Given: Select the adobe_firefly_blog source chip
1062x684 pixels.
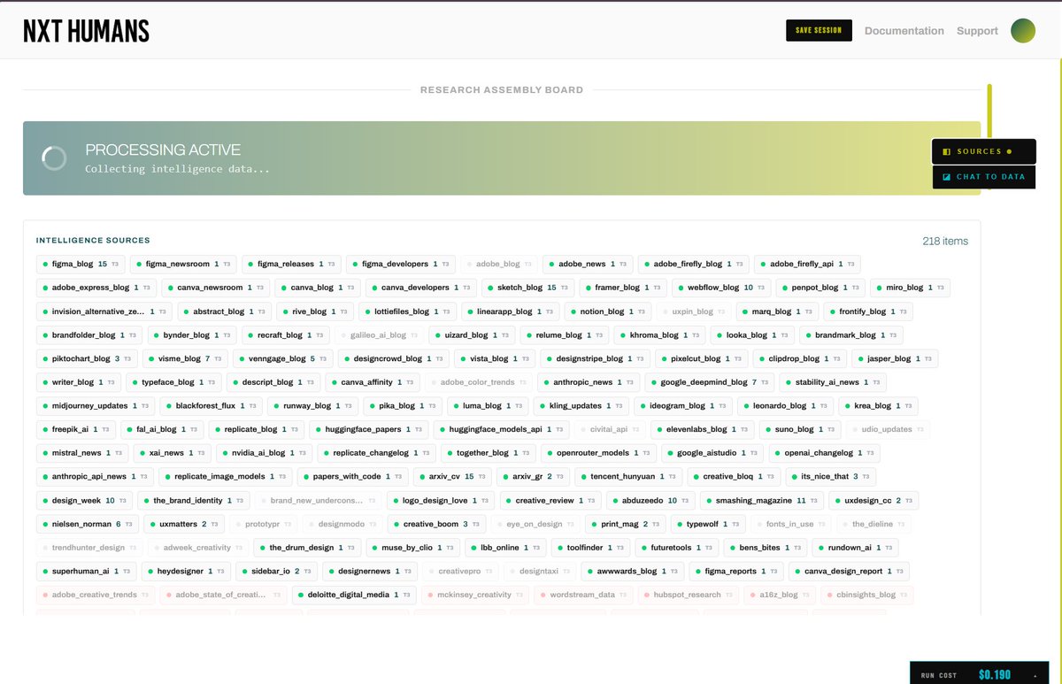Looking at the screenshot, I should pyautogui.click(x=694, y=264).
